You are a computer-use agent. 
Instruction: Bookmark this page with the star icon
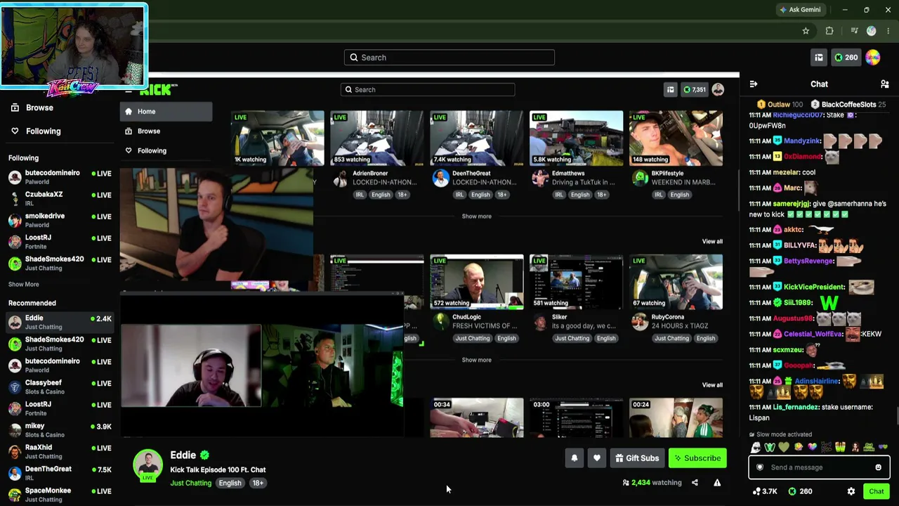[x=806, y=31]
